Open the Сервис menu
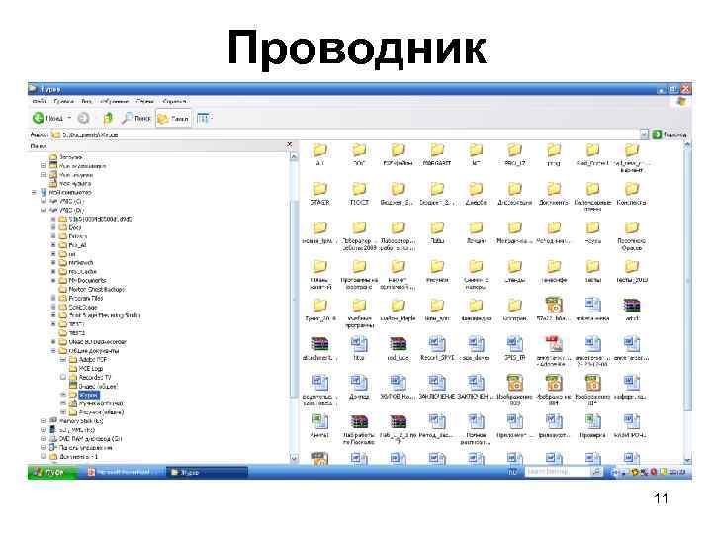The image size is (712, 534). pyautogui.click(x=144, y=101)
